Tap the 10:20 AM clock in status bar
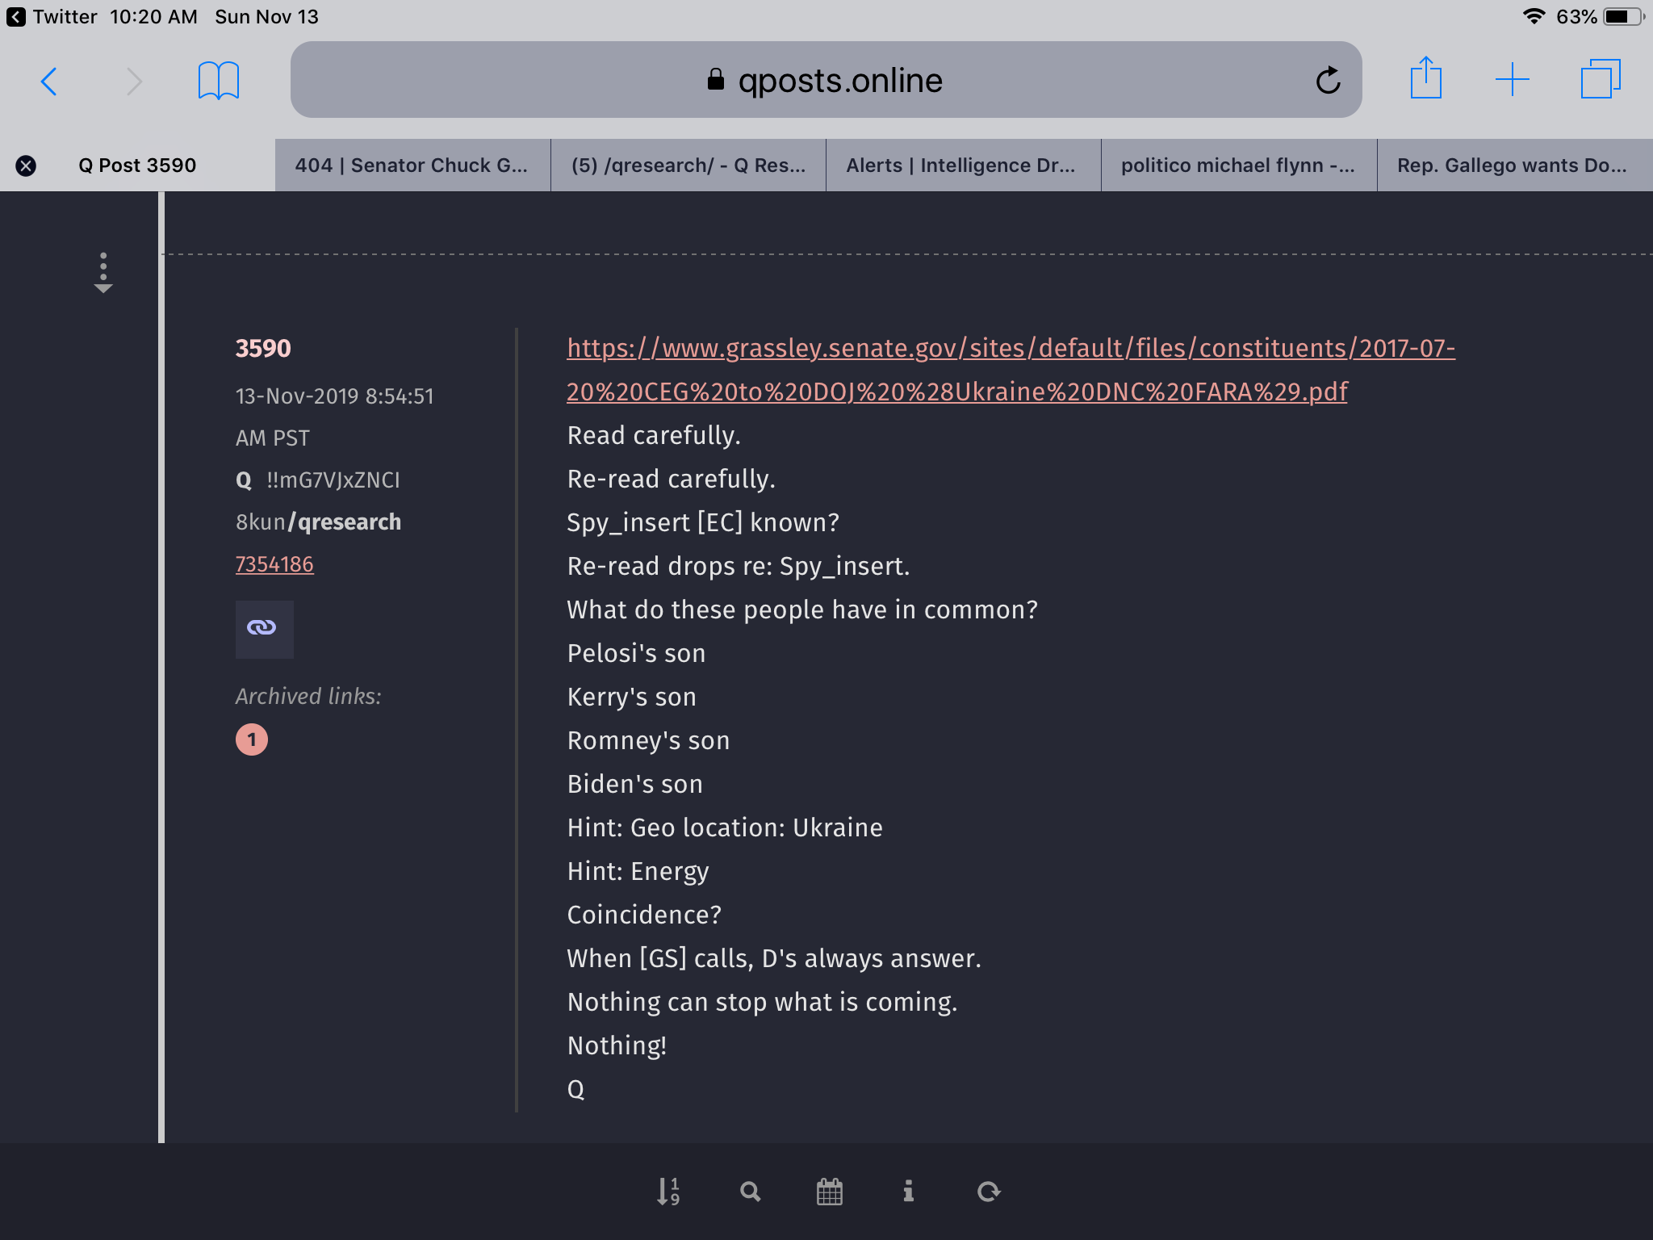1653x1240 pixels. (x=153, y=17)
